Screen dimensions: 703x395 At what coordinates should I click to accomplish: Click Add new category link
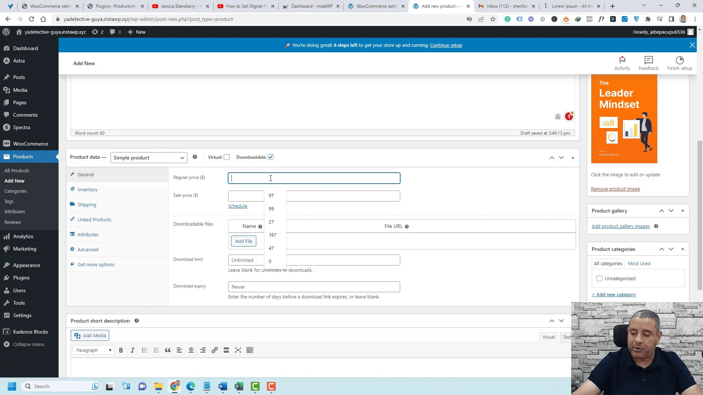(x=614, y=294)
